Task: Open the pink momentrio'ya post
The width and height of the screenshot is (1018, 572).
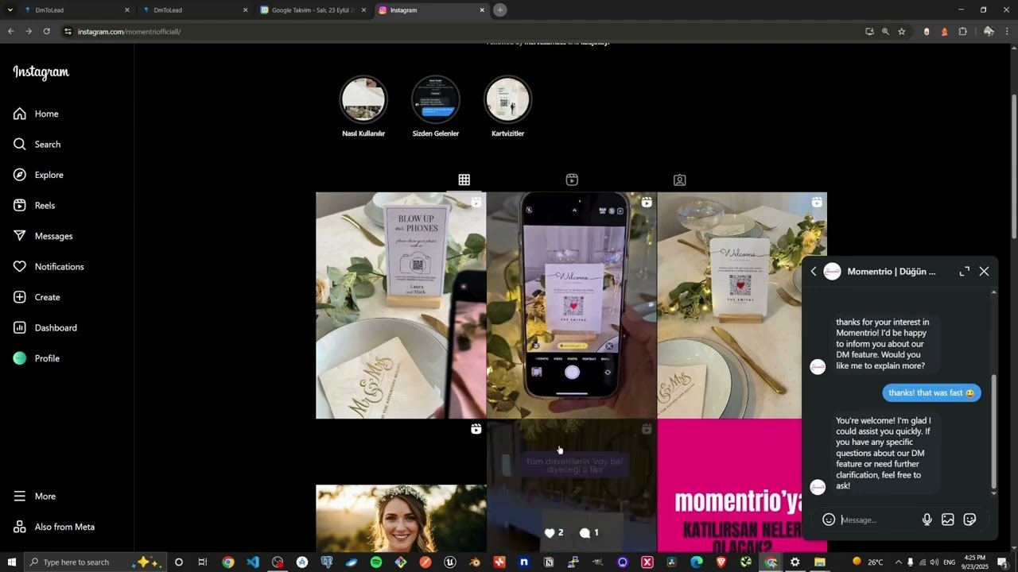Action: (730, 486)
